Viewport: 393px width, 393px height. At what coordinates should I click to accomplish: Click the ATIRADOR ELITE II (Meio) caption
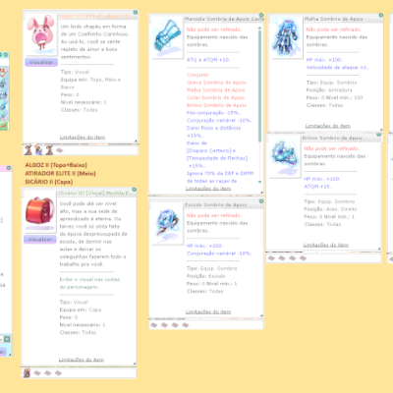coord(60,173)
